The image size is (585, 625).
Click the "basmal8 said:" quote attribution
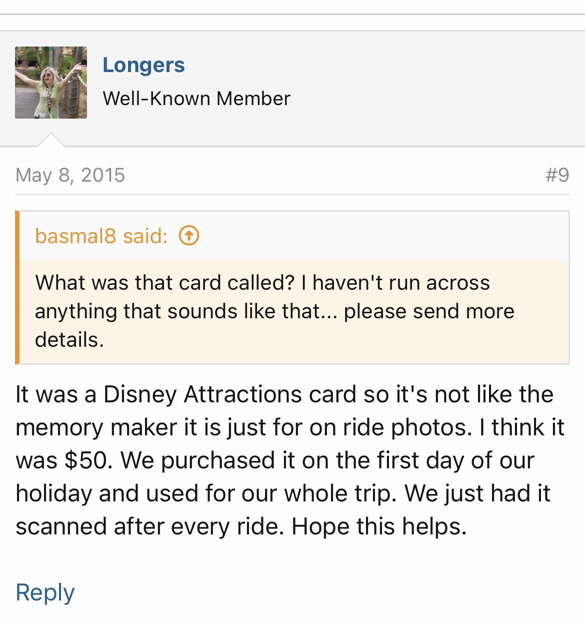pos(101,236)
